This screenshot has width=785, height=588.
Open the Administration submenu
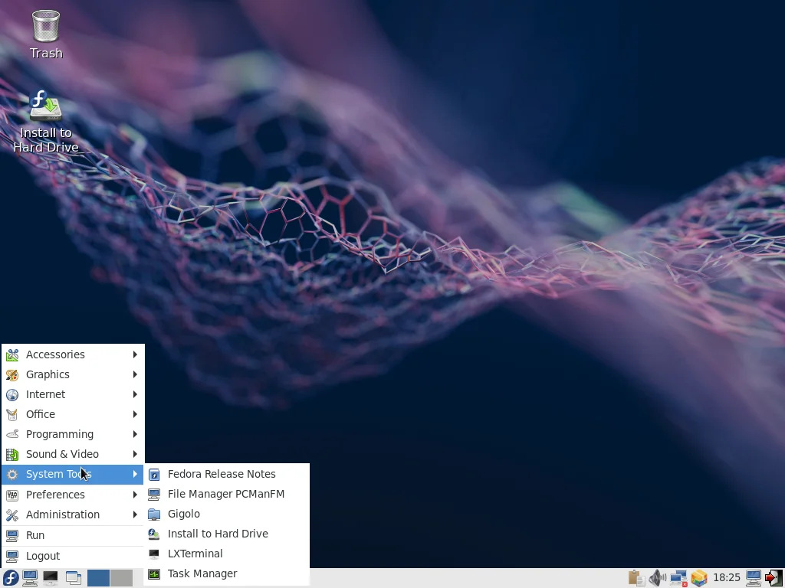click(73, 515)
